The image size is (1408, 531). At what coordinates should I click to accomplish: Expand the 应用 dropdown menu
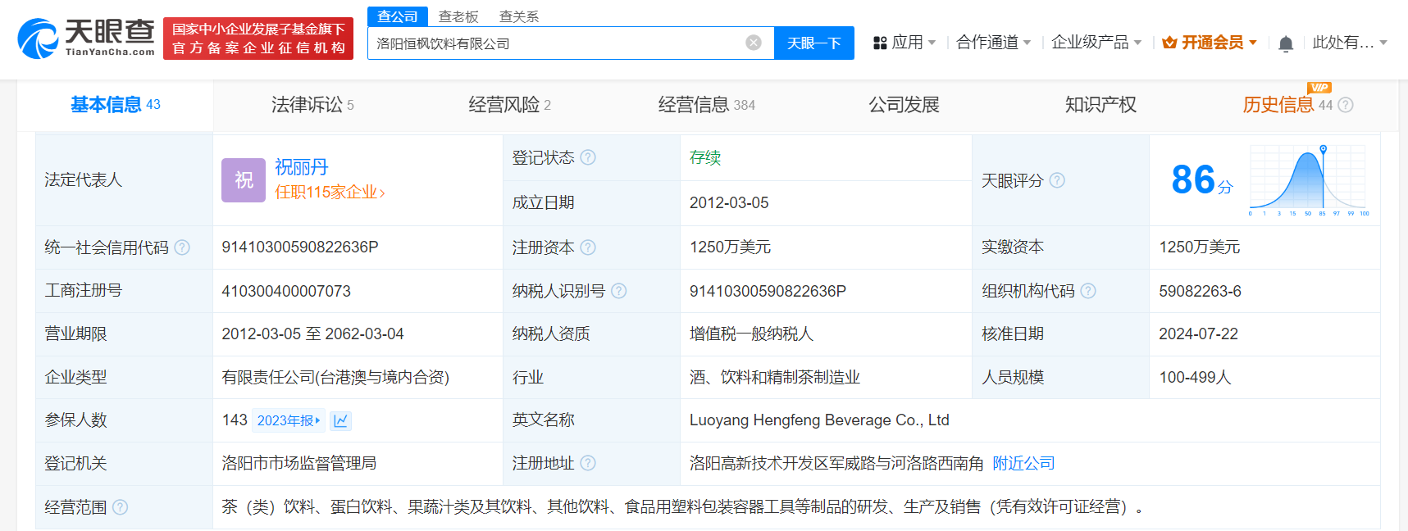click(904, 43)
